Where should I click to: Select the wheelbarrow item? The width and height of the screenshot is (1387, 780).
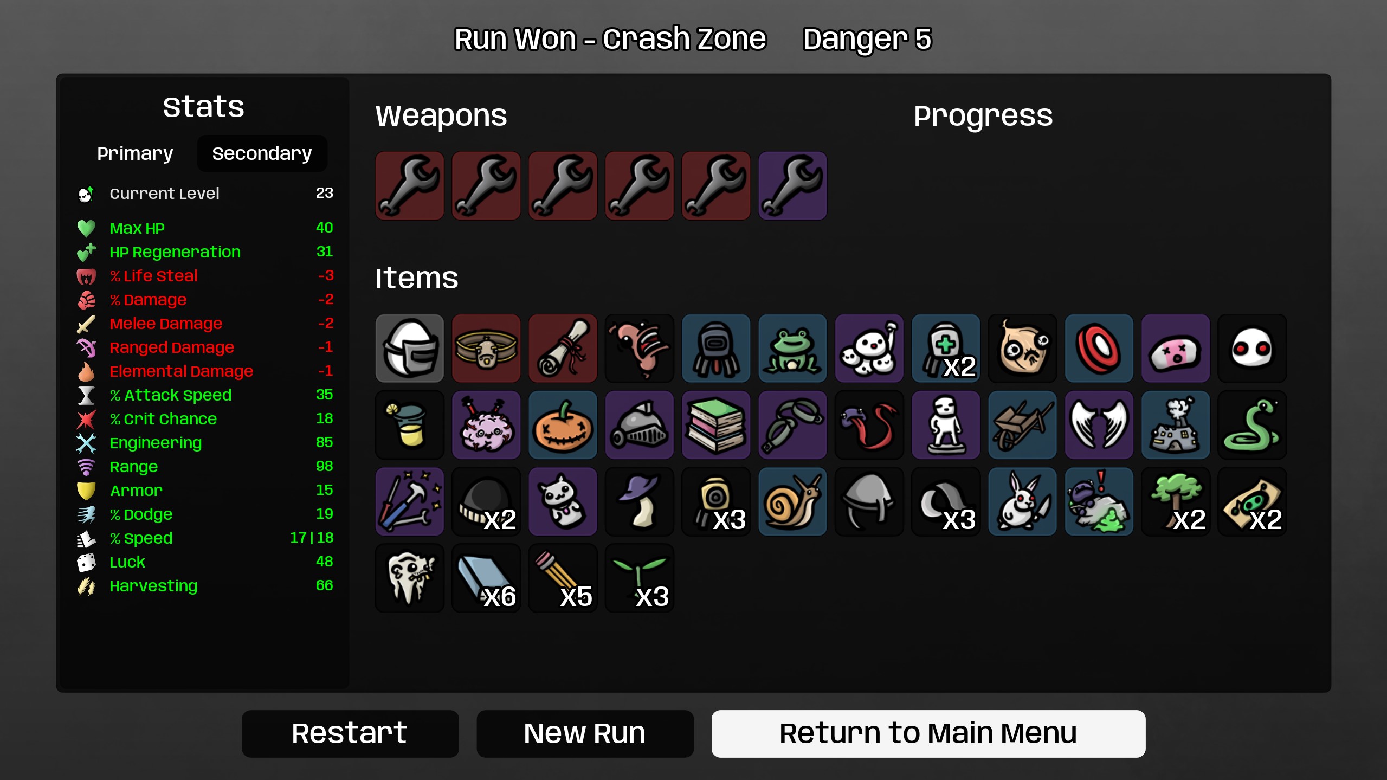(1022, 425)
